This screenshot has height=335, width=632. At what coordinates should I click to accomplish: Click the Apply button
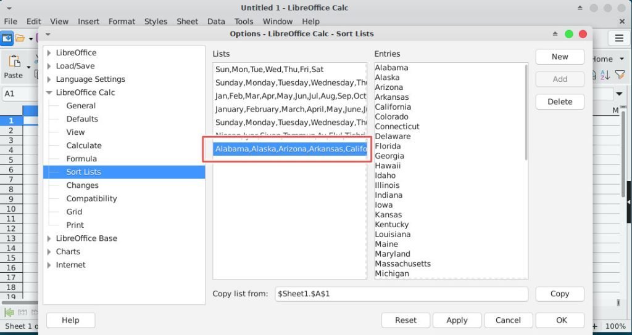coord(457,320)
